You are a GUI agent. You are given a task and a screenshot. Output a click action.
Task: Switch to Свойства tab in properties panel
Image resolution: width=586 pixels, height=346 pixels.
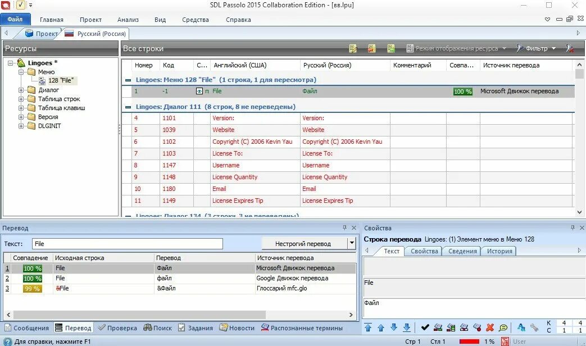424,251
